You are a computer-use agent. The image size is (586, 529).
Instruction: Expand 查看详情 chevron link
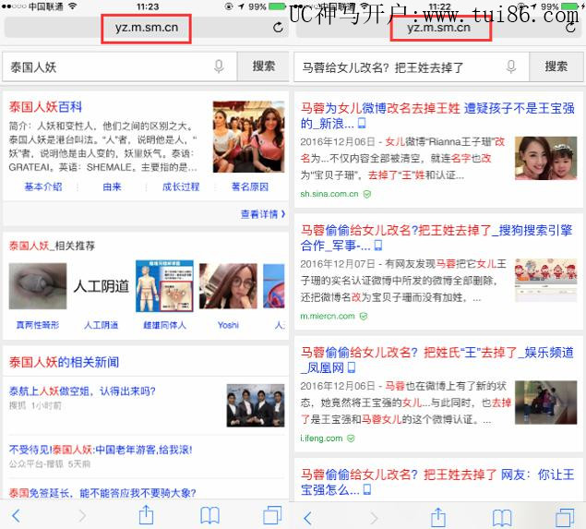point(263,214)
